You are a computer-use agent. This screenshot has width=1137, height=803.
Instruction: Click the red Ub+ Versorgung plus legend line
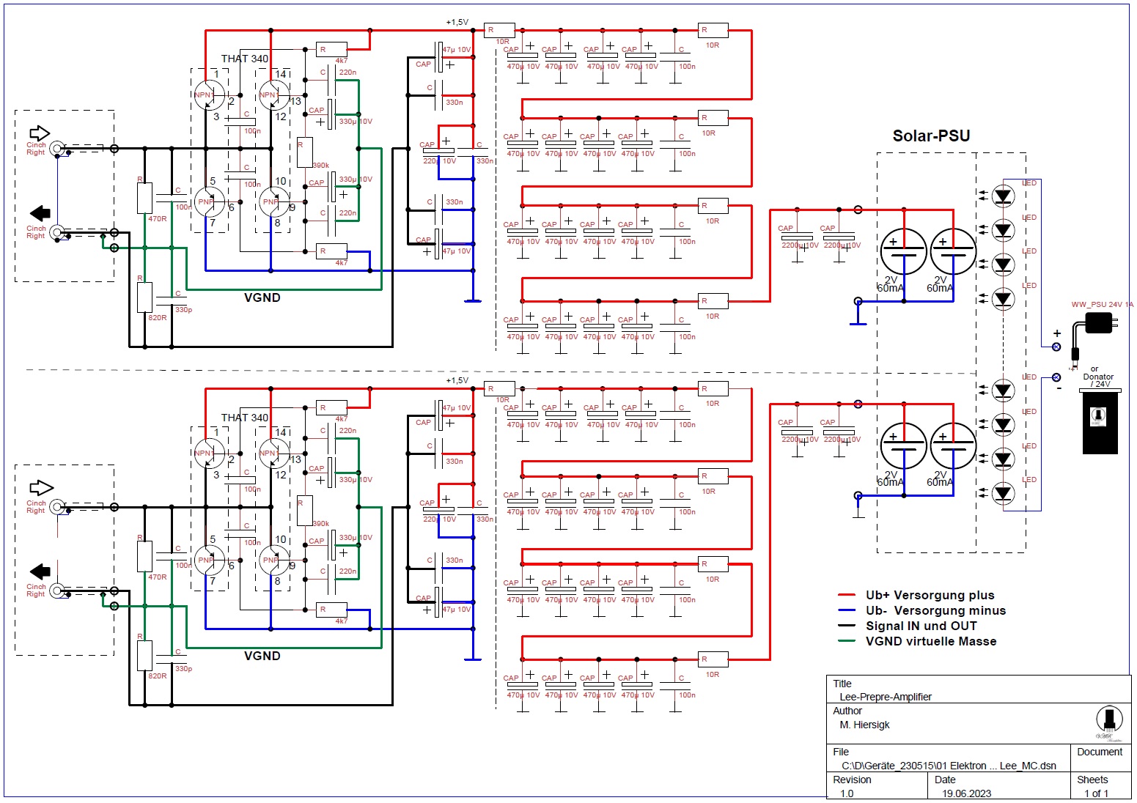(847, 596)
